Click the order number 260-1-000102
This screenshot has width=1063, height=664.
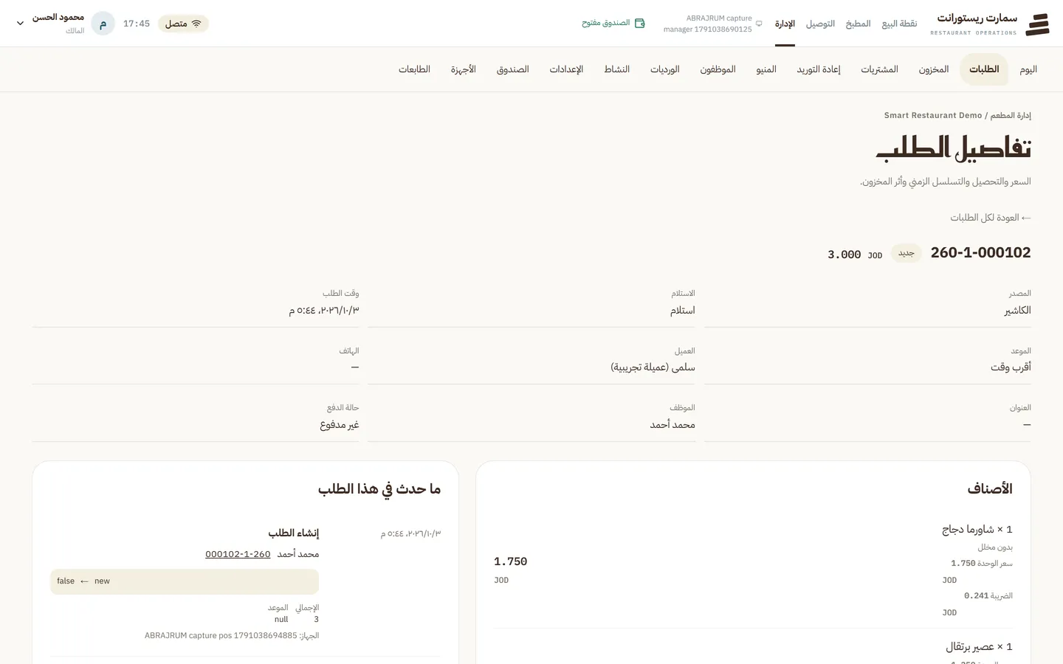point(980,252)
